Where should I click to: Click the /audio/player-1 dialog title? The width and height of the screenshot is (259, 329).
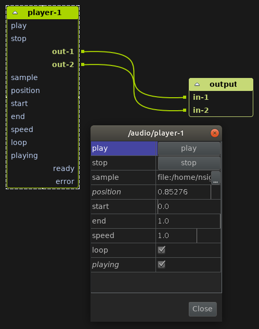[x=156, y=133]
